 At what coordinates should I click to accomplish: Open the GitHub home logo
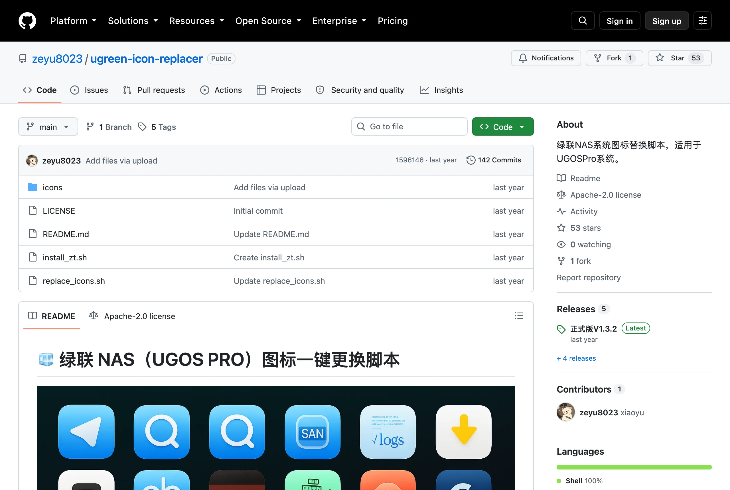pos(27,21)
